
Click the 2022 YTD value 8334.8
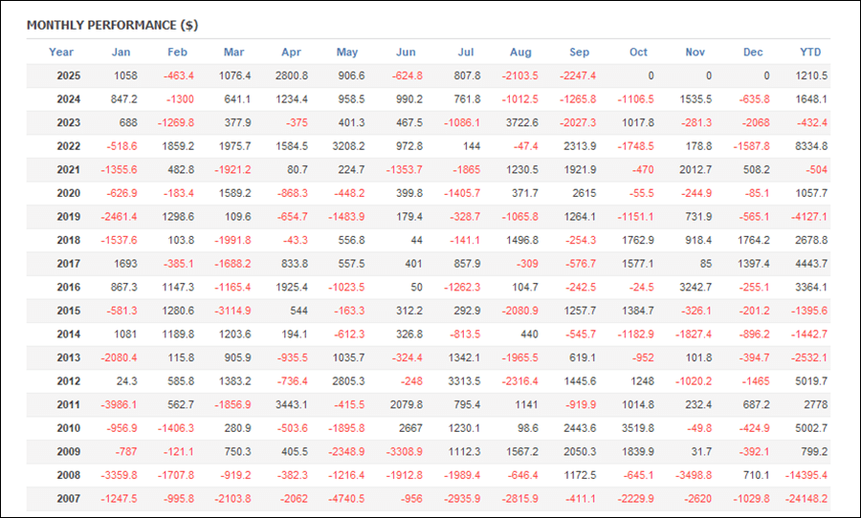click(811, 146)
